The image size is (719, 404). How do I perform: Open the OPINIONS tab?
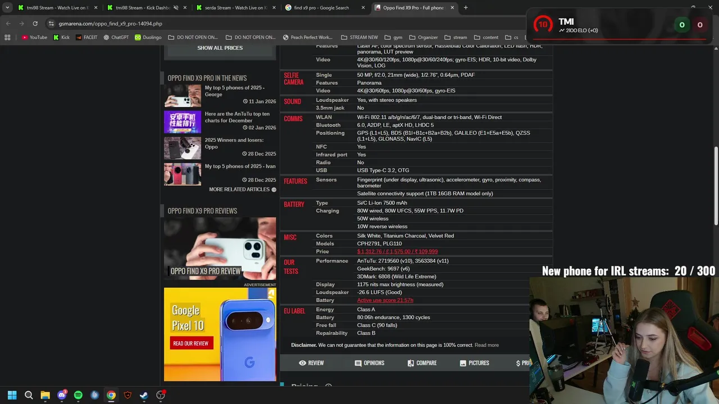coord(369,363)
